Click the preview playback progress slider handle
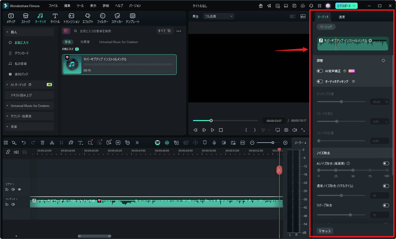The image size is (396, 239). click(x=211, y=121)
